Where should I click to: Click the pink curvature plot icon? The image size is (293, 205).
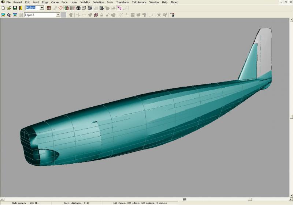tap(119, 8)
